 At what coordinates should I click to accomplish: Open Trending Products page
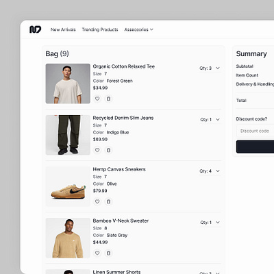[100, 29]
